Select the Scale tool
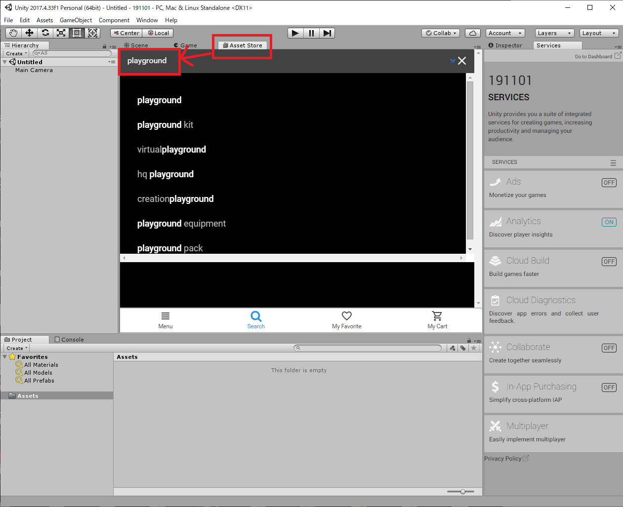The height and width of the screenshot is (507, 623). [61, 33]
